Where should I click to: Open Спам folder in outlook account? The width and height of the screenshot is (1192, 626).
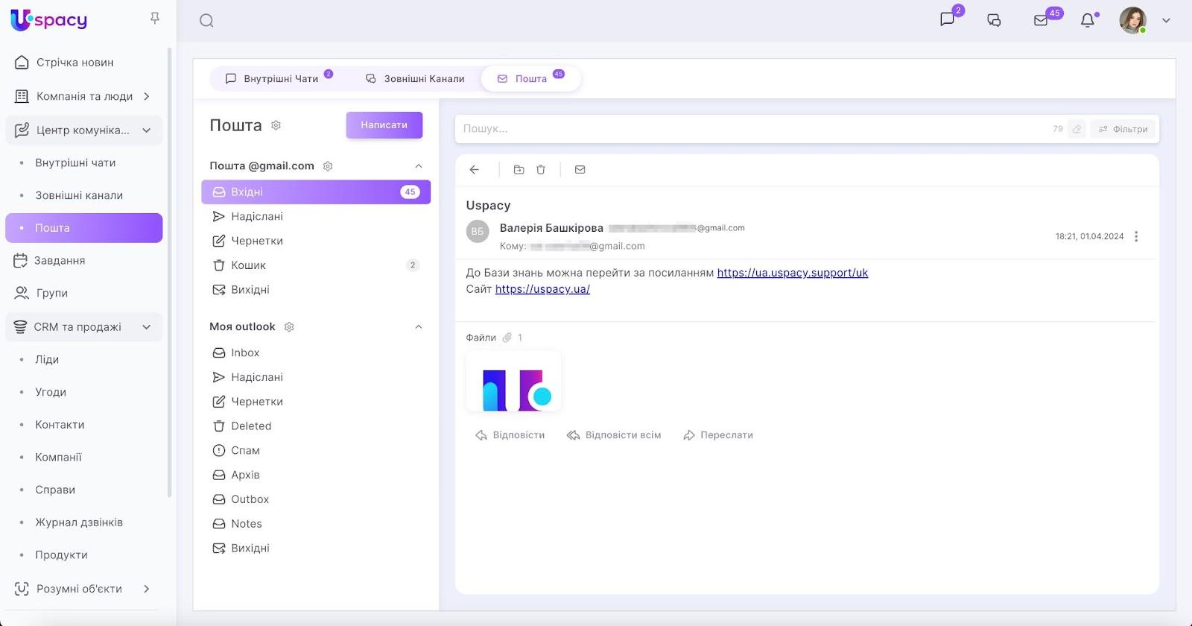316,451
